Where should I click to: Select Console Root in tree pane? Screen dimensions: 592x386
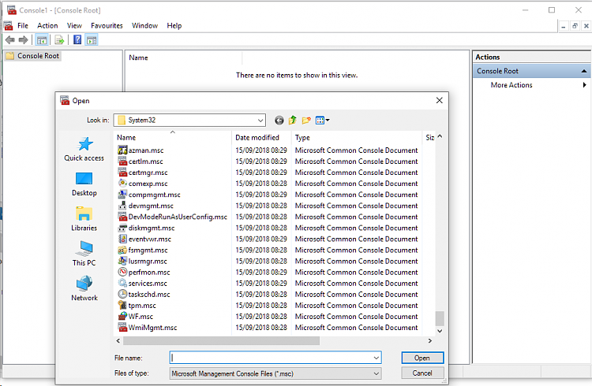33,56
